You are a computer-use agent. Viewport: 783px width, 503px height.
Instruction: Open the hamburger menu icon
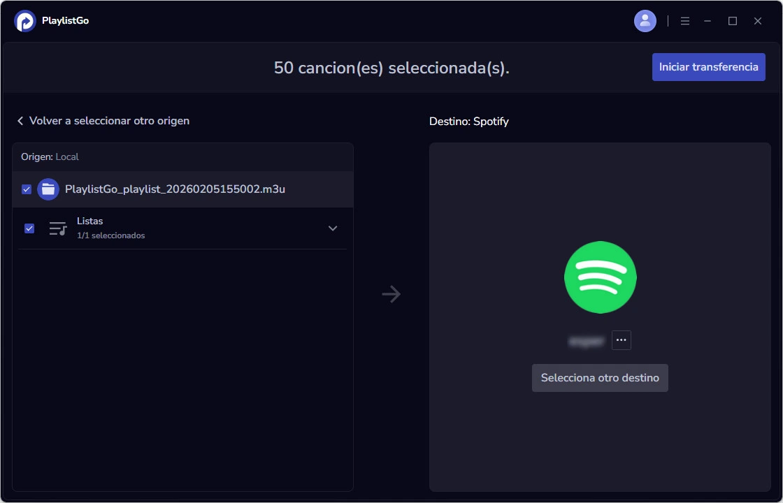tap(685, 20)
